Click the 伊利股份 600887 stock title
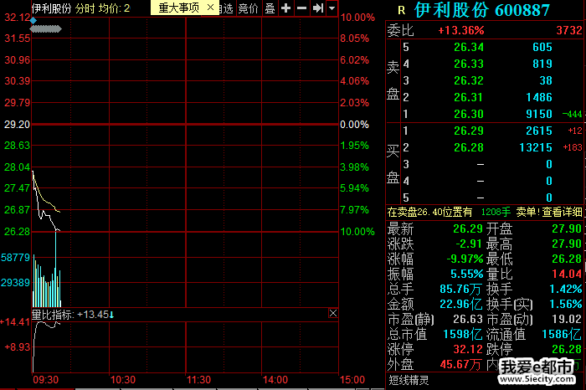 [482, 10]
